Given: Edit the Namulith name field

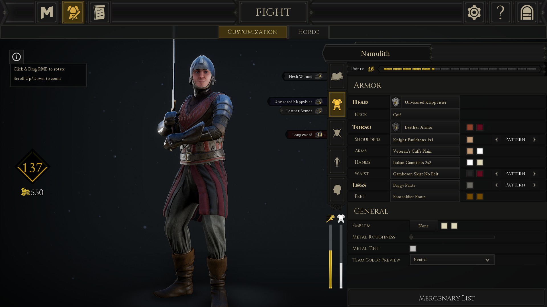Looking at the screenshot, I should click(x=375, y=53).
